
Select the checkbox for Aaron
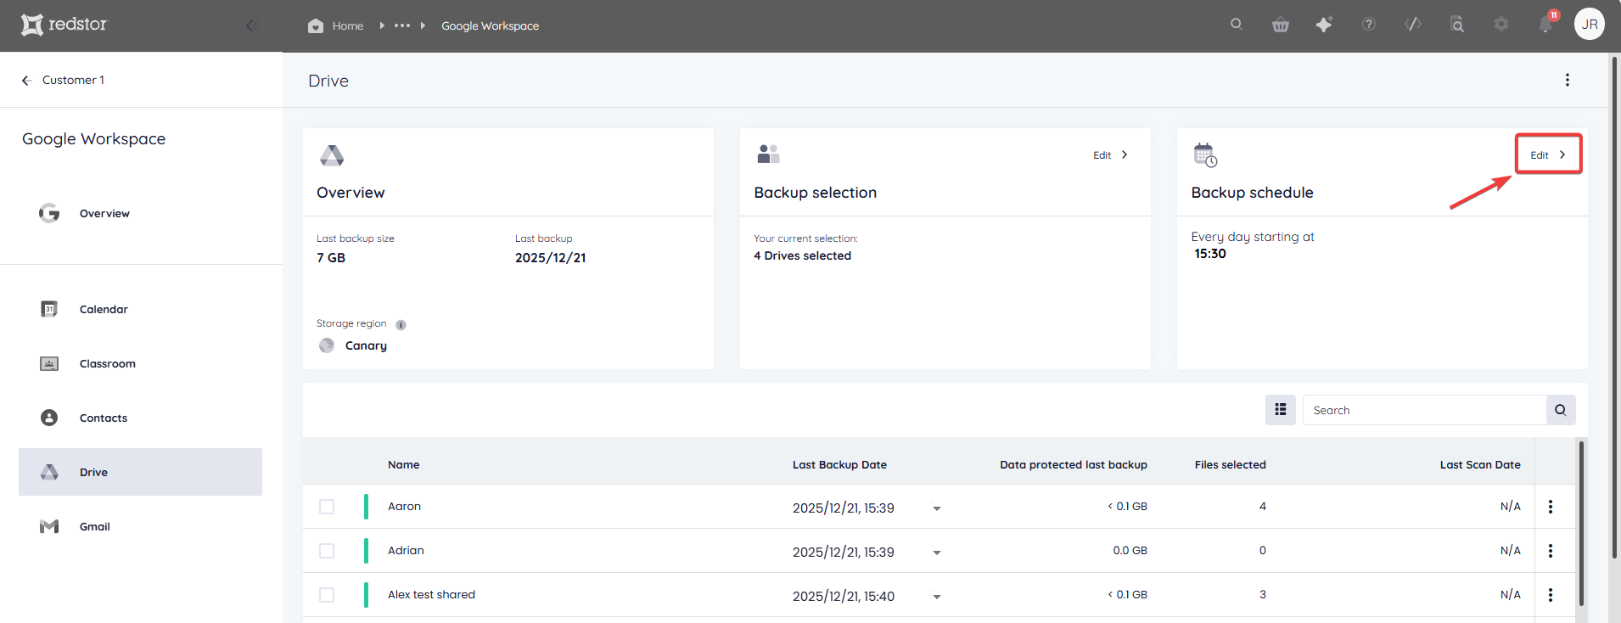tap(327, 507)
